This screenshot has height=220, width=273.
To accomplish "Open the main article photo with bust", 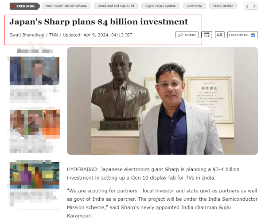I will tap(163, 101).
